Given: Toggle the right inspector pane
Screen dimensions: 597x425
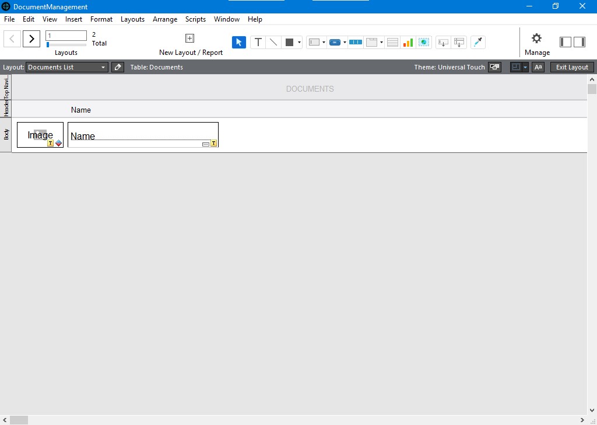Looking at the screenshot, I should (x=580, y=42).
